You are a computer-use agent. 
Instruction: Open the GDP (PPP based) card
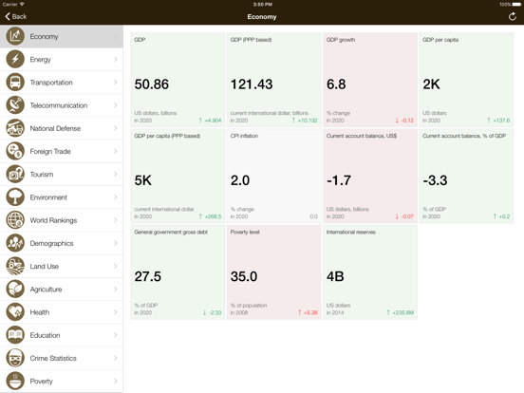[273, 80]
